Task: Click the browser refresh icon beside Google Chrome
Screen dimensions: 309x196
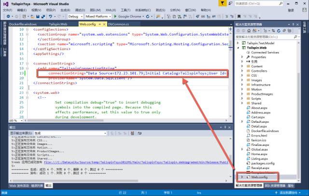Action: click(x=148, y=16)
